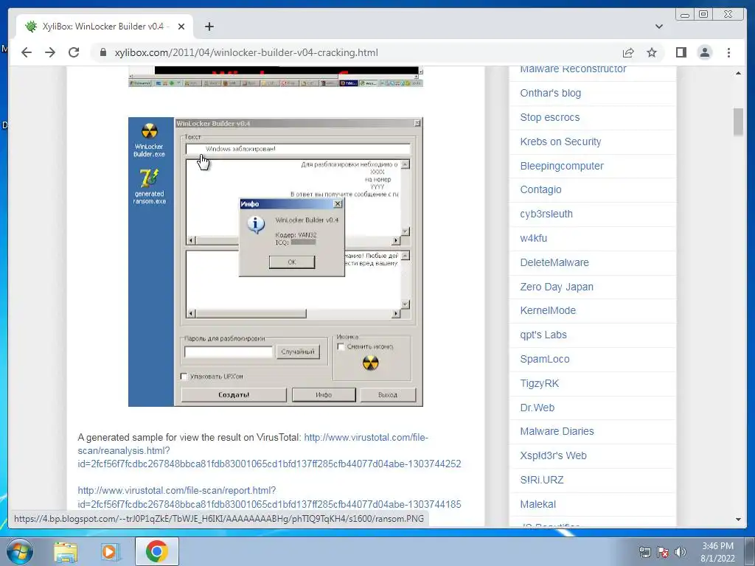Open the w4kfu link

tap(533, 238)
